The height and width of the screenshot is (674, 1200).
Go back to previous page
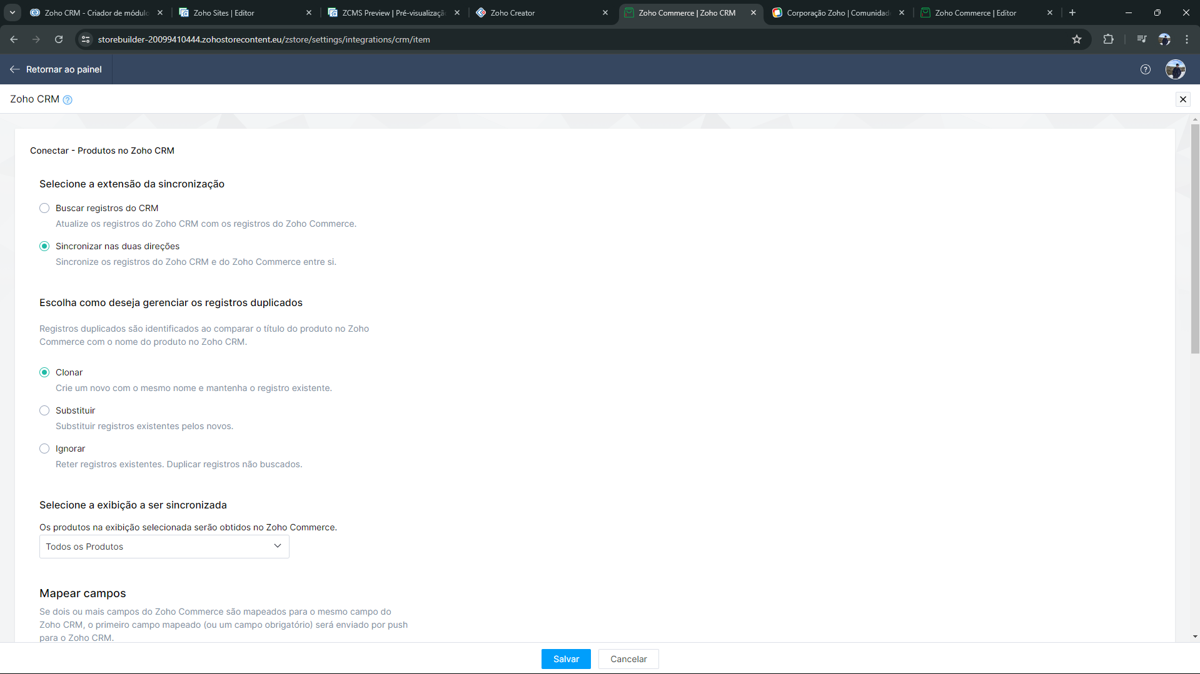coord(14,39)
